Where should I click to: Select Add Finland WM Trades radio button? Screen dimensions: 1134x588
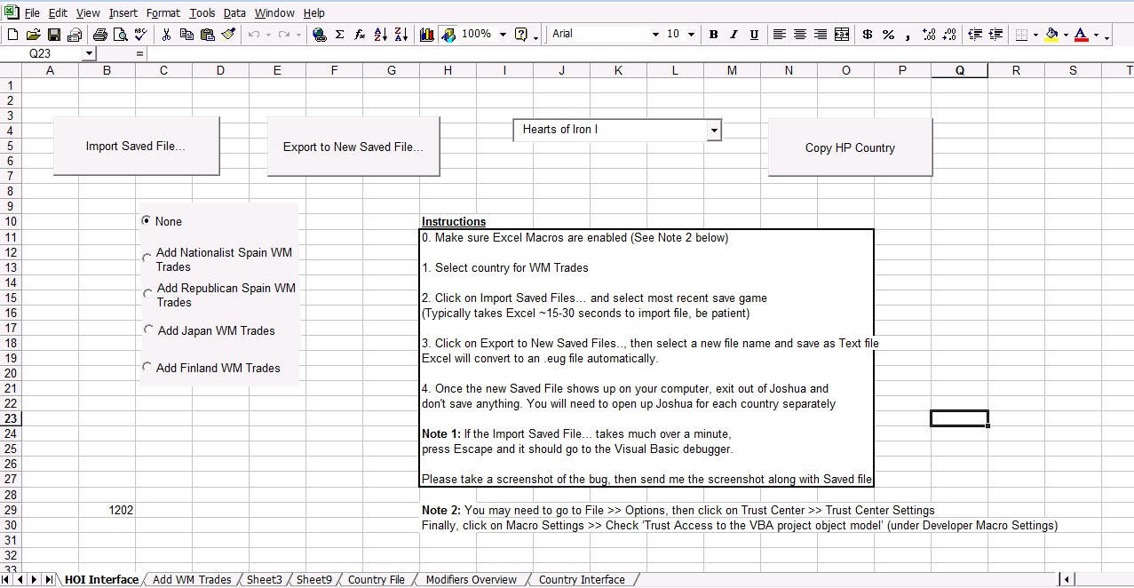147,367
